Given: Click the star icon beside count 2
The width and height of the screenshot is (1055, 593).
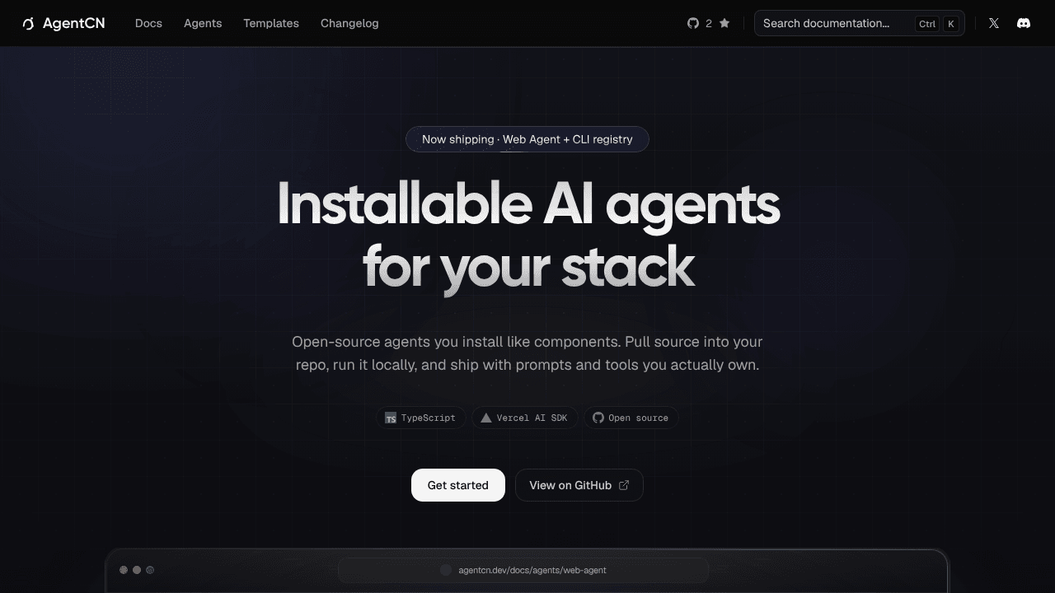Looking at the screenshot, I should point(724,23).
